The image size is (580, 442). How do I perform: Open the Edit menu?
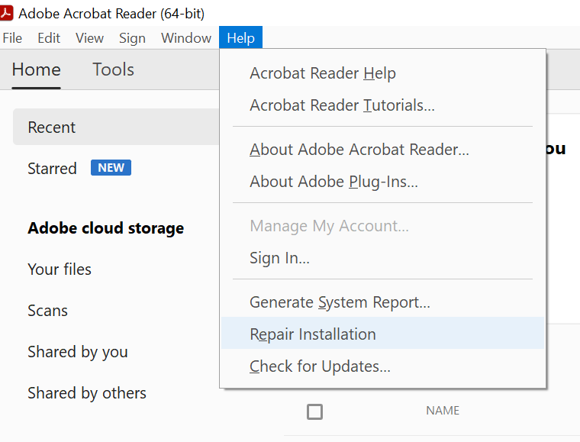[x=49, y=38]
